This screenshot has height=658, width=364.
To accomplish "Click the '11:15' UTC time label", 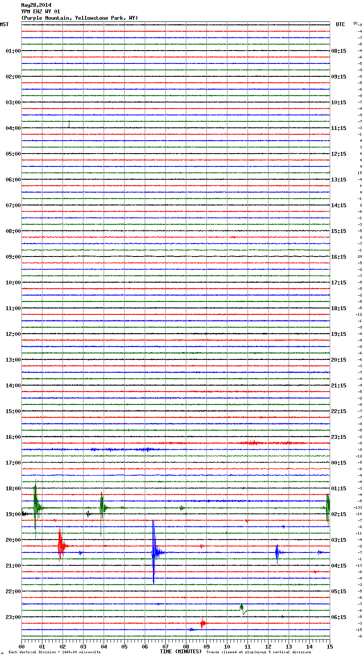I will click(x=339, y=128).
